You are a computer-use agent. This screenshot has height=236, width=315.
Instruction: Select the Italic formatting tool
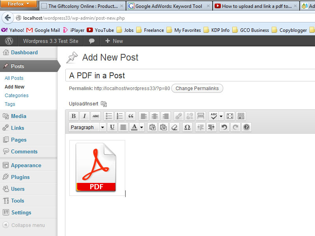84,116
